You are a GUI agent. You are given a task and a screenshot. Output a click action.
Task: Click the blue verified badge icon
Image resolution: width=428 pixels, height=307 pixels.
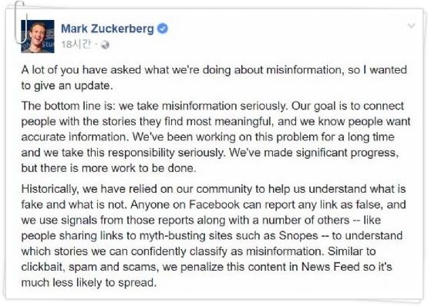(163, 29)
